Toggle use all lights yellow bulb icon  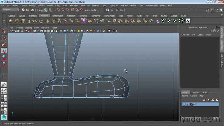(78, 31)
